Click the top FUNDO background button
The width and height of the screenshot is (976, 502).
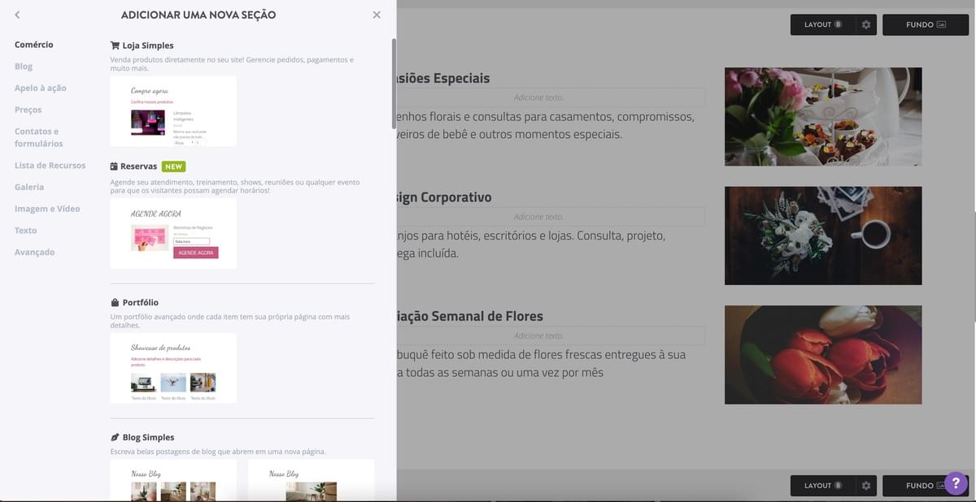click(925, 25)
